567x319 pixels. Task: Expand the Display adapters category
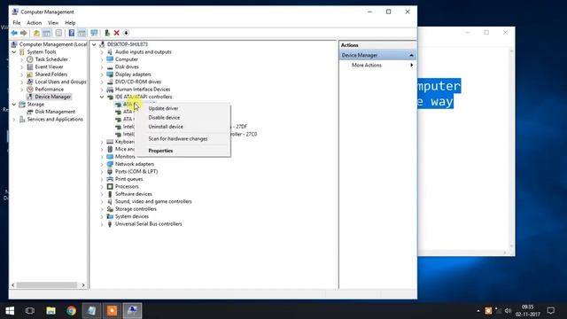click(x=102, y=74)
